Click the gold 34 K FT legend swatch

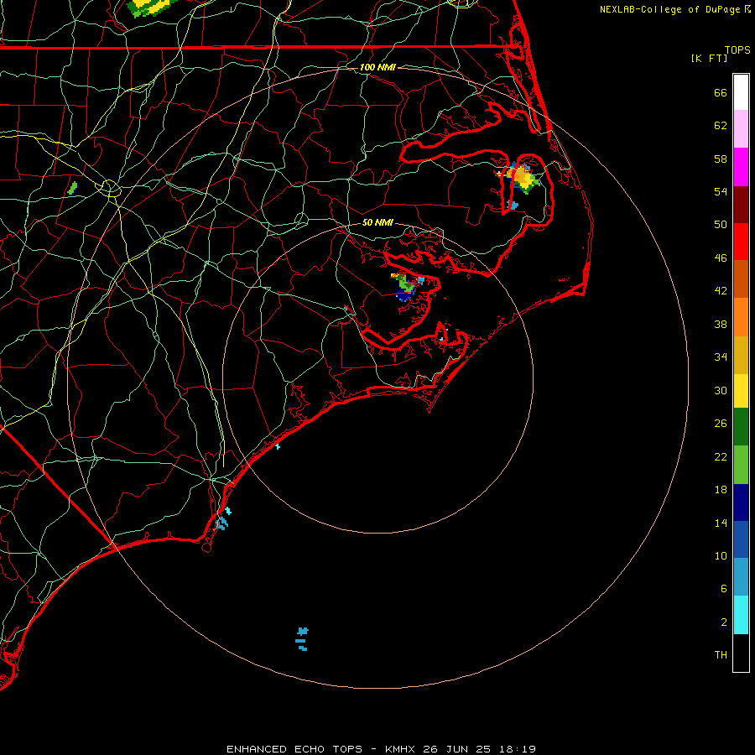[x=741, y=355]
